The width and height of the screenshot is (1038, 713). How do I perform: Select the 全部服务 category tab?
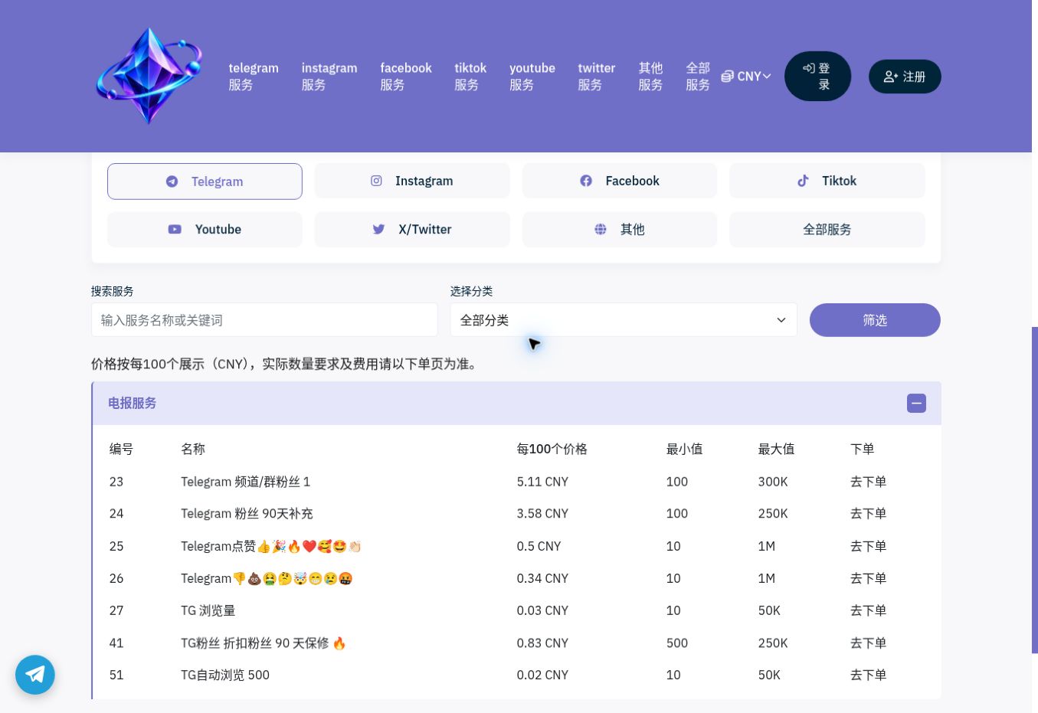pyautogui.click(x=827, y=229)
